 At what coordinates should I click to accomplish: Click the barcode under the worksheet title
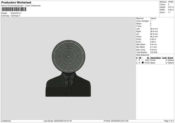coord(14,9)
